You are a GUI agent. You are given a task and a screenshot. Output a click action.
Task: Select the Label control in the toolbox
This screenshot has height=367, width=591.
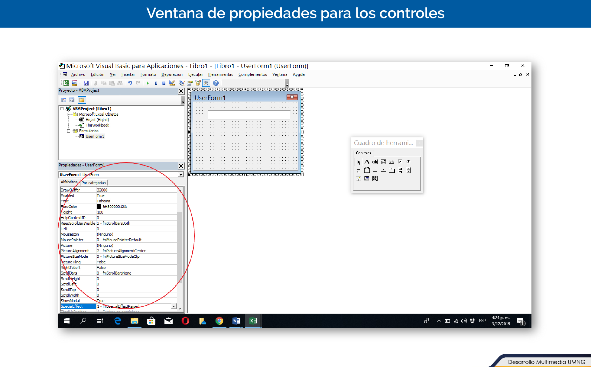367,162
